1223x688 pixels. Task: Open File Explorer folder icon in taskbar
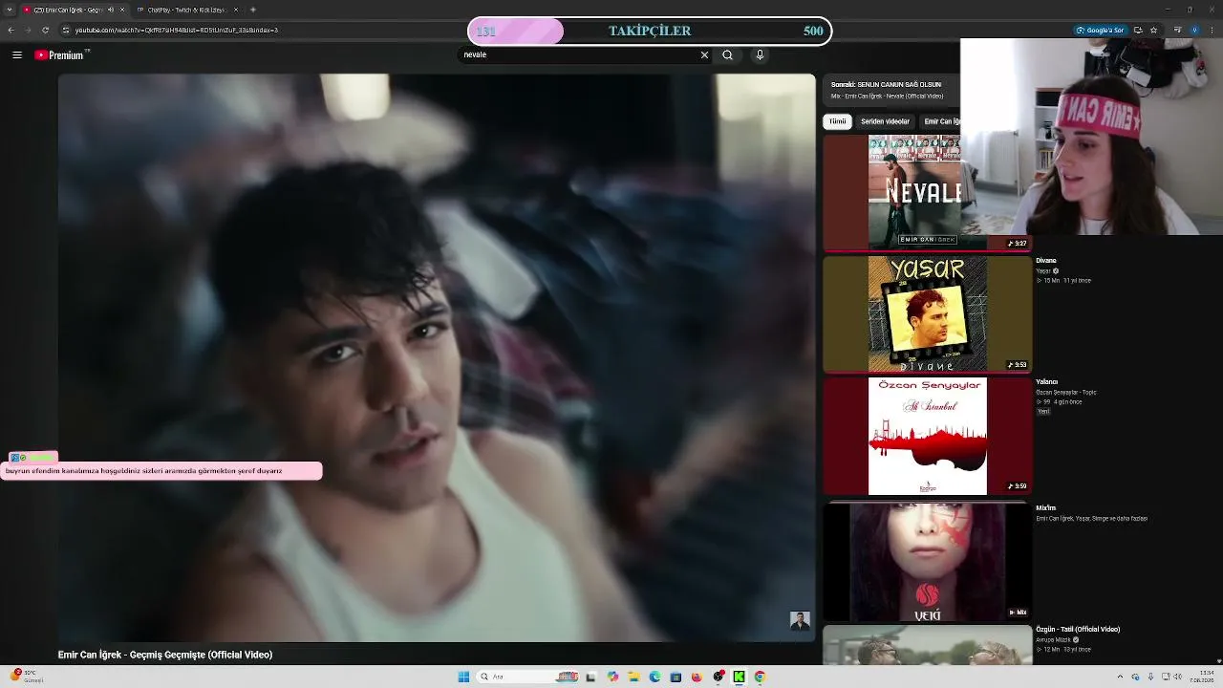(633, 677)
